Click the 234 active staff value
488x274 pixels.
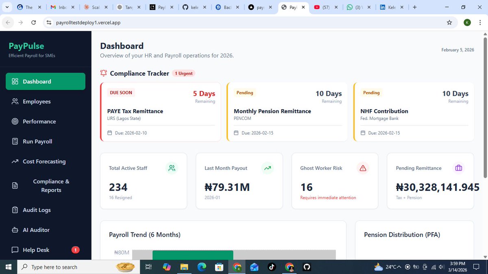pos(118,187)
